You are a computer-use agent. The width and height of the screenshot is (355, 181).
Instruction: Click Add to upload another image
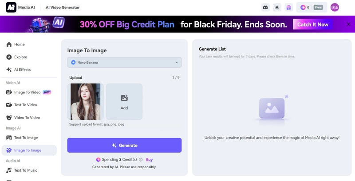click(124, 102)
